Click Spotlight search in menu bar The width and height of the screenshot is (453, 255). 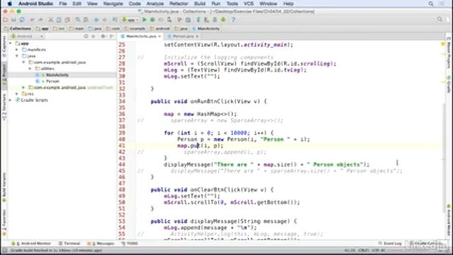pos(431,4)
